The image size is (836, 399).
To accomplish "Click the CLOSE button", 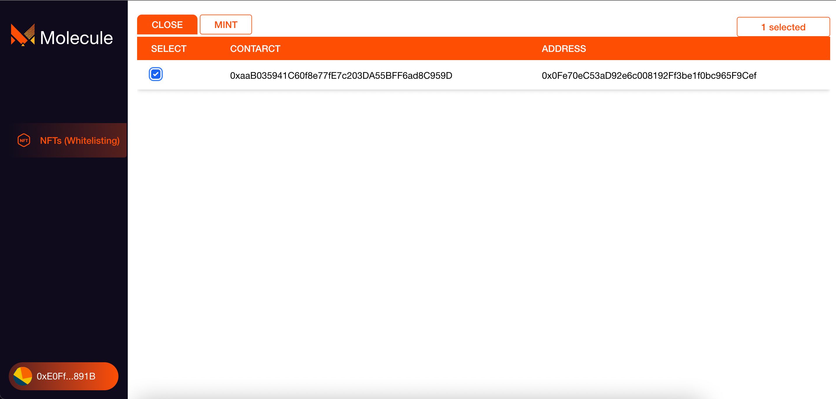I will (x=167, y=25).
